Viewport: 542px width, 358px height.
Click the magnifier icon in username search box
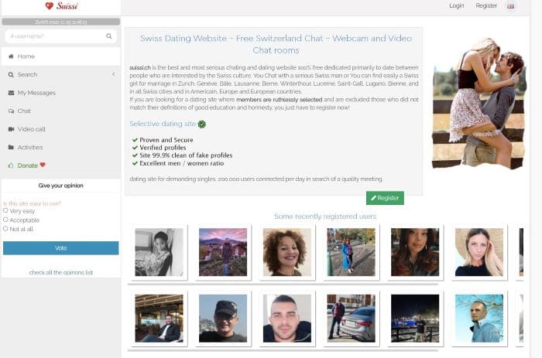(x=109, y=36)
